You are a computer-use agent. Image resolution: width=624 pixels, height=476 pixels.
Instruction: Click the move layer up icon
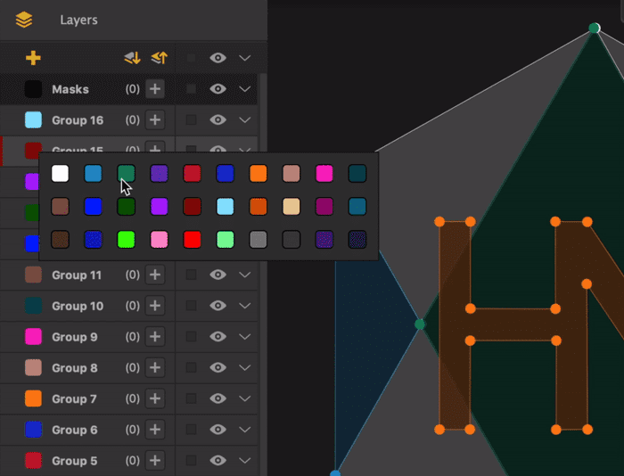pos(160,58)
